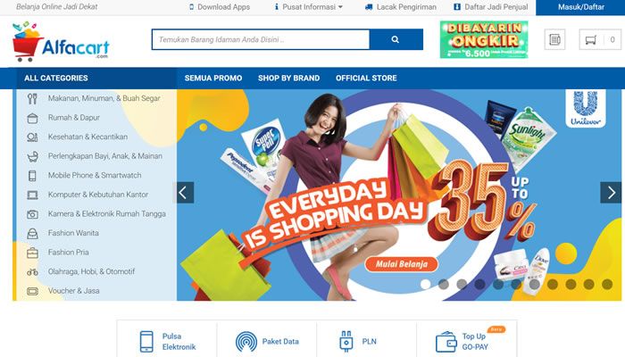
Task: Open the shopping list icon beside cart
Action: [554, 39]
